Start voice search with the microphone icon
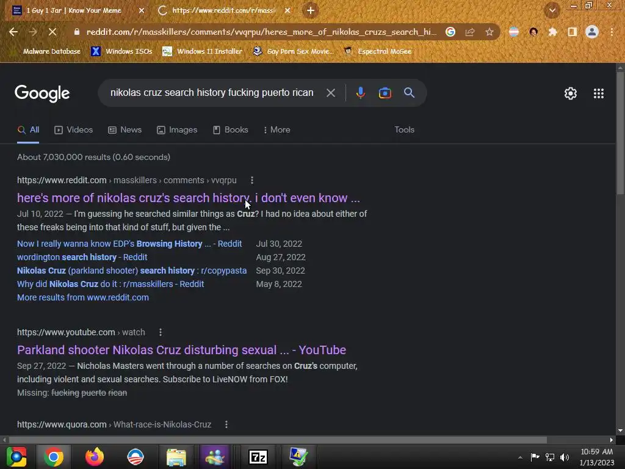 point(360,93)
